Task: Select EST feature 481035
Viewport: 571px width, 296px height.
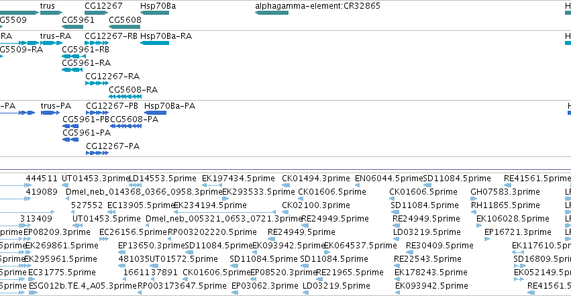Action: tap(134, 260)
